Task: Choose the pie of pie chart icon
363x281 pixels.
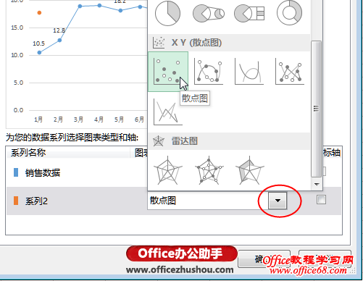Action: tap(209, 14)
